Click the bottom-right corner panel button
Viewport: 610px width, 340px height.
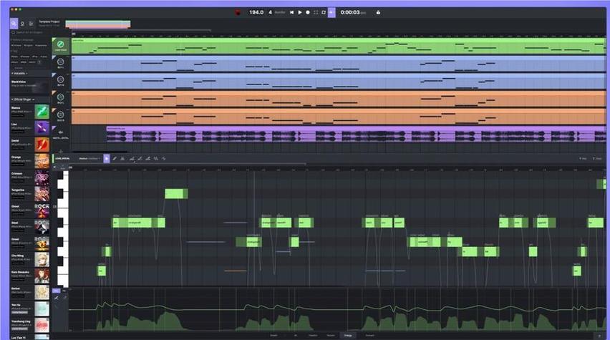(x=599, y=335)
